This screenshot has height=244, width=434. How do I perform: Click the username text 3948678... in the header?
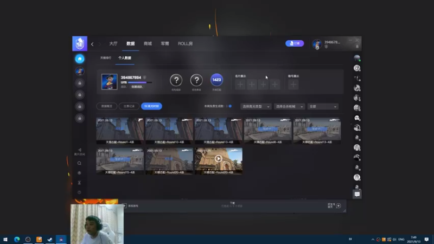[332, 42]
